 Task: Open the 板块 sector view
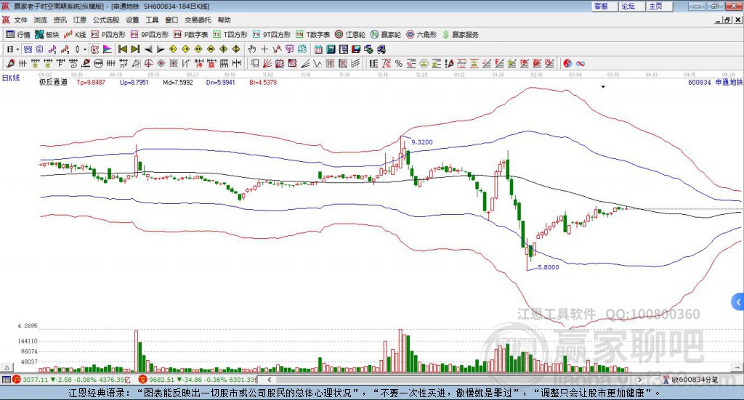tap(47, 35)
